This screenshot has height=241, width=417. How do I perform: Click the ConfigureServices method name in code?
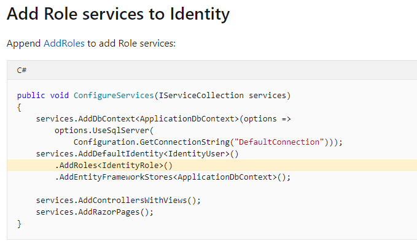tap(114, 96)
